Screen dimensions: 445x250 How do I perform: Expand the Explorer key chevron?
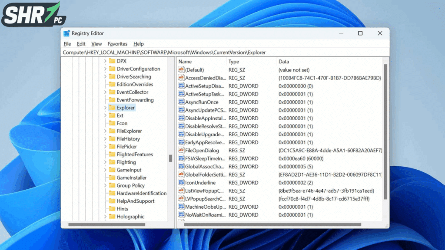click(105, 108)
